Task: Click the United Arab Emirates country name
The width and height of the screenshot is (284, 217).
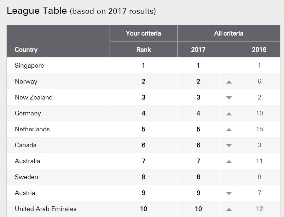Action: [x=46, y=209]
